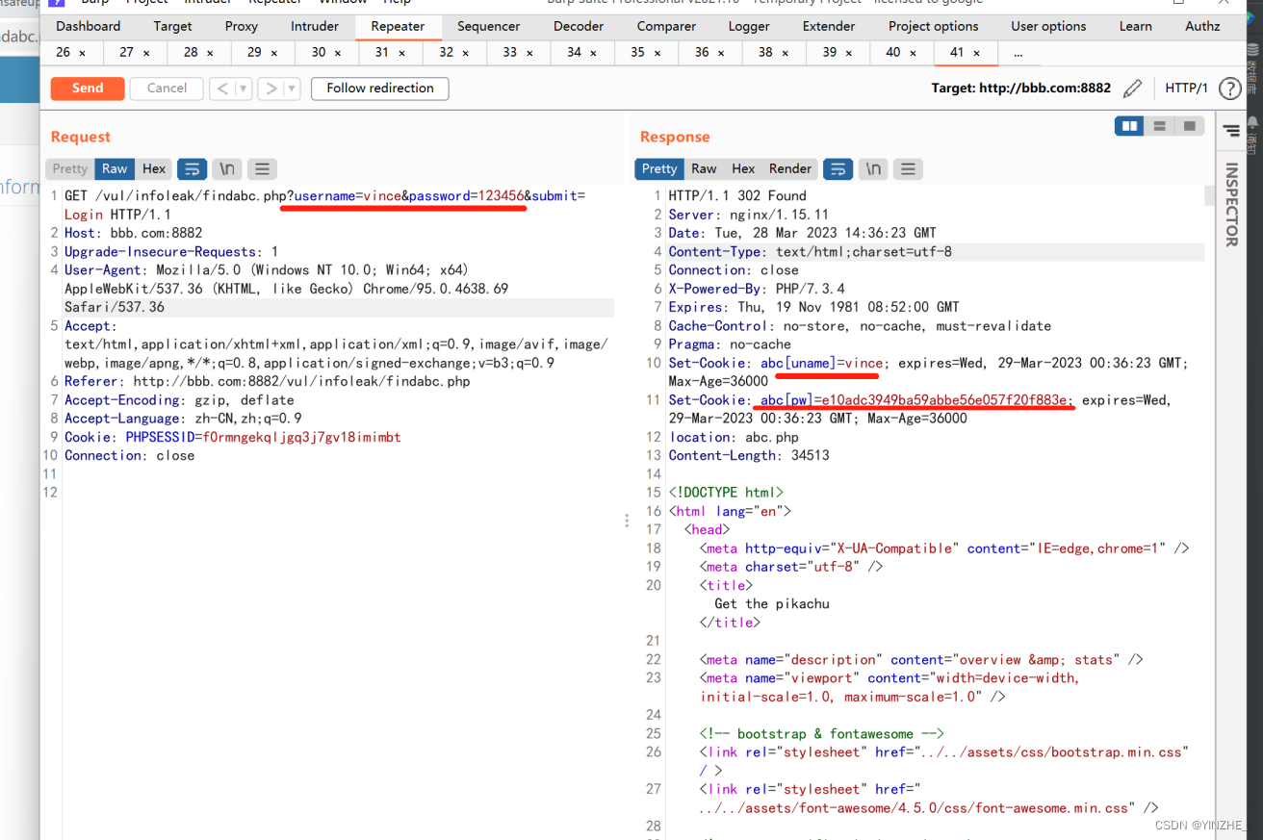This screenshot has width=1263, height=840.
Task: Click Follow redirection button
Action: tap(380, 89)
